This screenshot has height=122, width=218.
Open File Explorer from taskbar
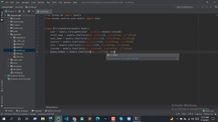click(43, 119)
